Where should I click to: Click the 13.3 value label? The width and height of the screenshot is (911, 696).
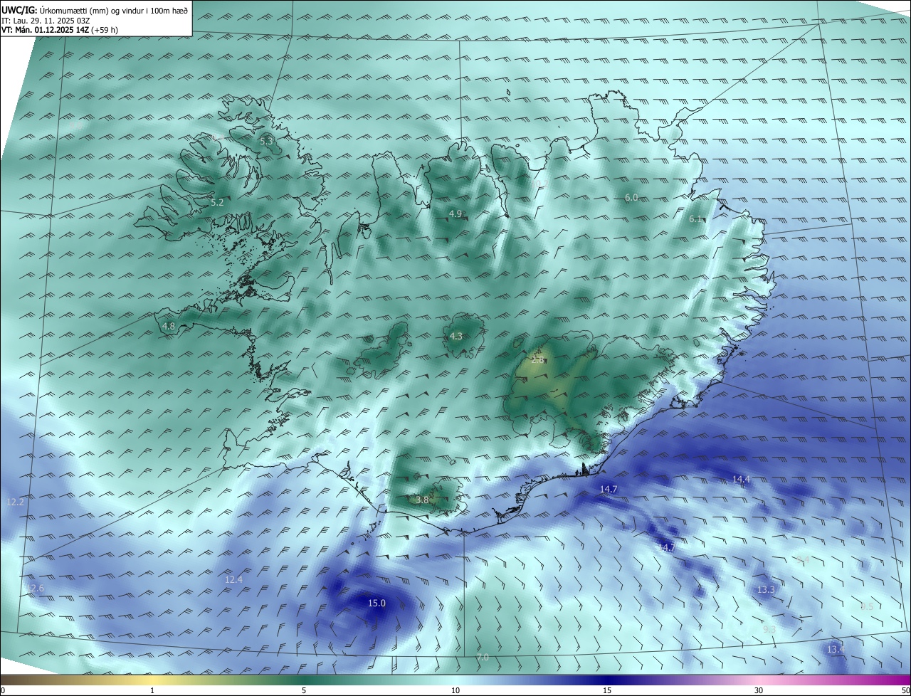766,589
